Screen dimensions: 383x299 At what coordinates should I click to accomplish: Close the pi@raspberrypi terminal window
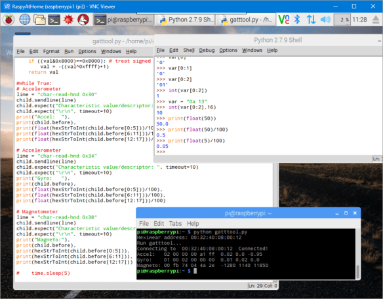(x=355, y=213)
